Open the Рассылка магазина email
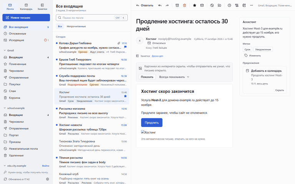 coord(92,113)
